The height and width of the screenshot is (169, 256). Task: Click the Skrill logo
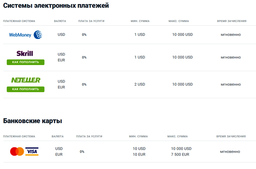[x=25, y=53]
